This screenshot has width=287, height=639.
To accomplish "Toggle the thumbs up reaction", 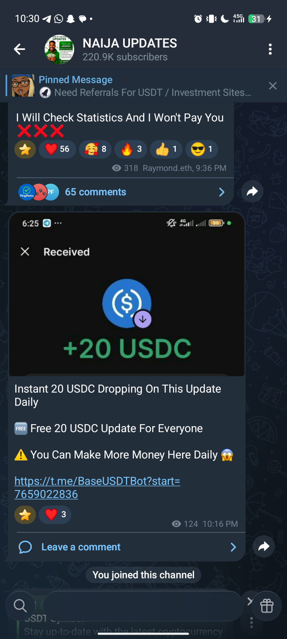I will [x=166, y=149].
